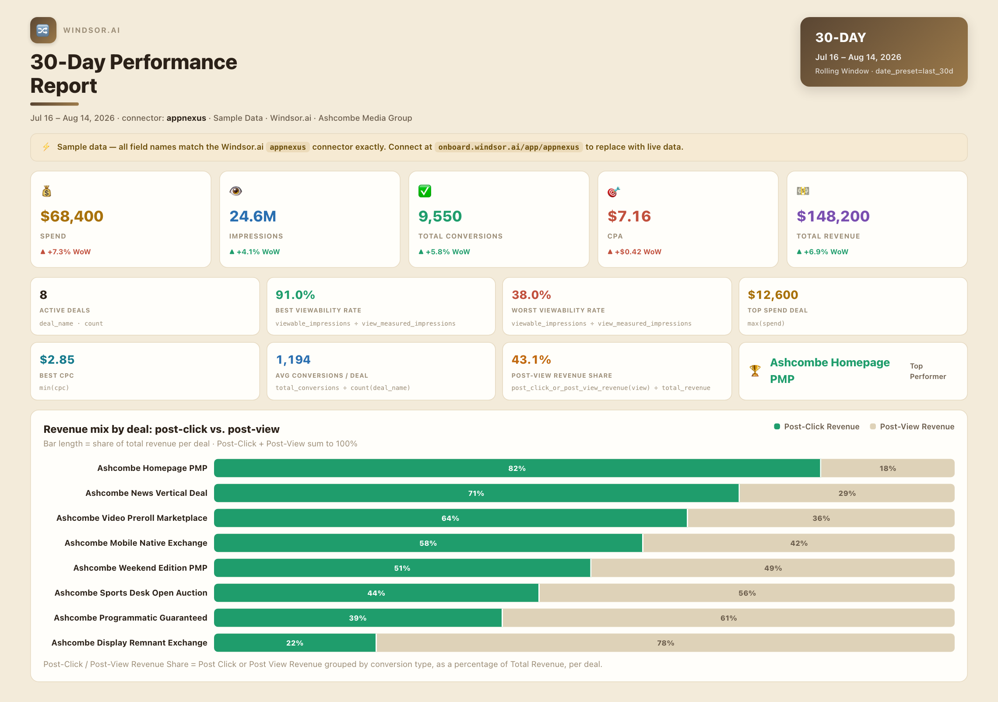Click the $2.85 Best CPC value
Viewport: 998px width, 702px height.
[x=57, y=360]
